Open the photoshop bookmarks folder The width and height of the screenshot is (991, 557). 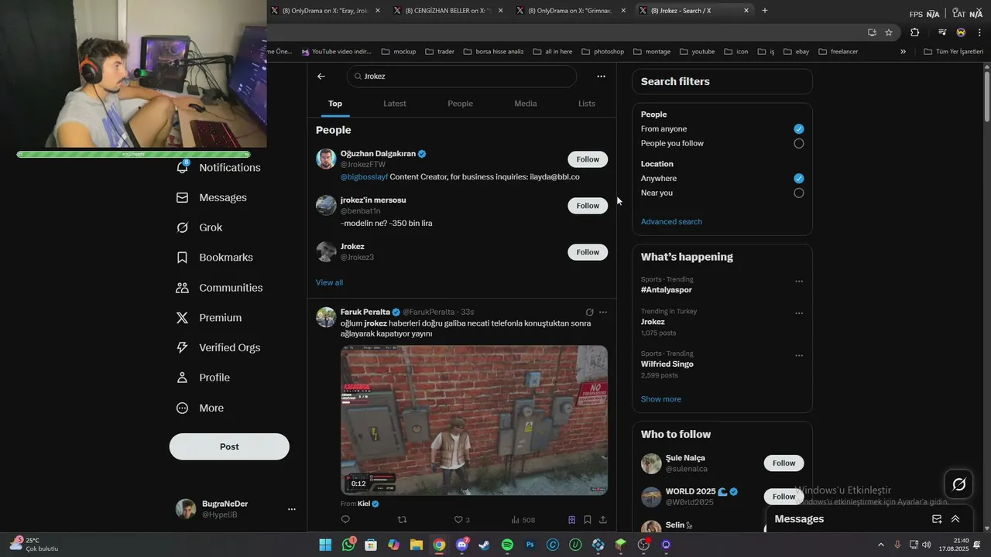[602, 52]
